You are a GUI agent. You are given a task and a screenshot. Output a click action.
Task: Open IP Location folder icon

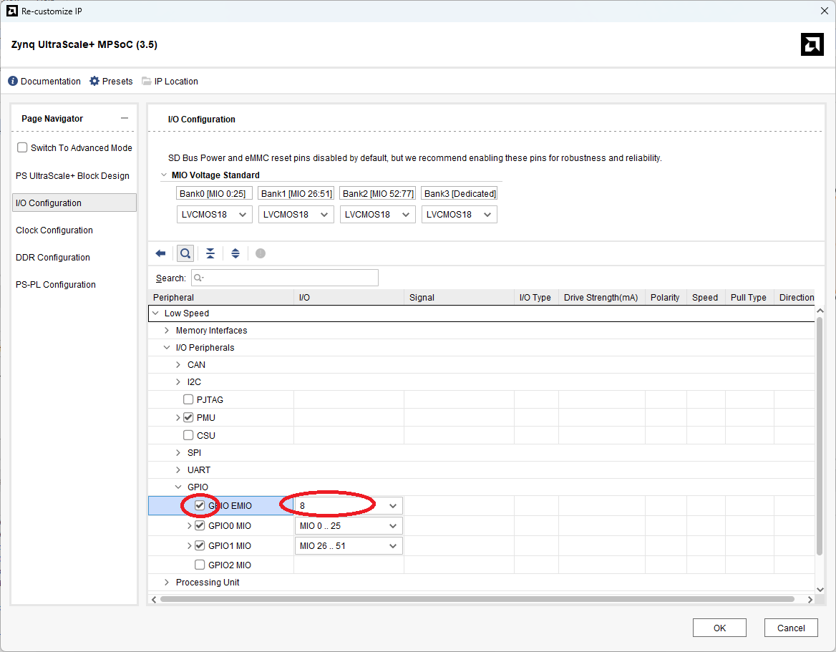[x=146, y=81]
